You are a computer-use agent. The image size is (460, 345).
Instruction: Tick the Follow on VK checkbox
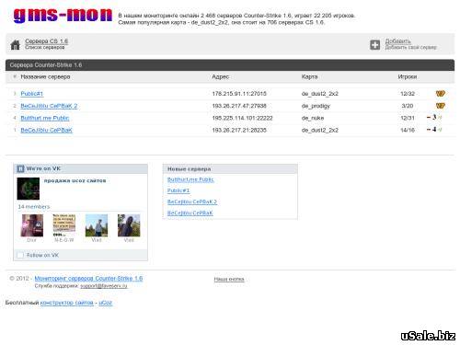tap(20, 255)
